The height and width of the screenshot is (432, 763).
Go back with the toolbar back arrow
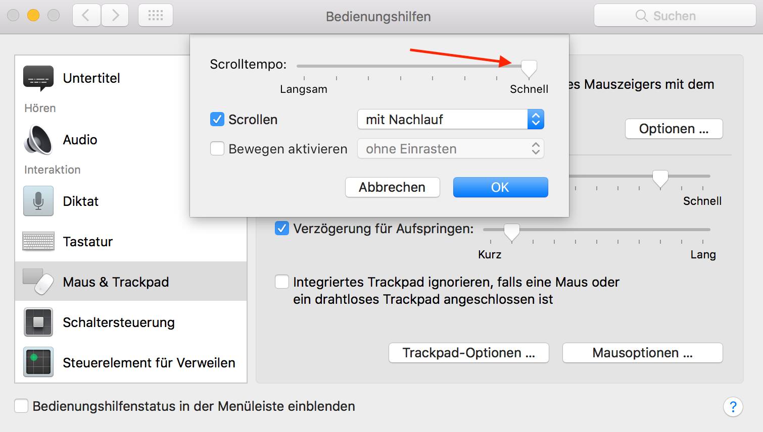point(86,16)
